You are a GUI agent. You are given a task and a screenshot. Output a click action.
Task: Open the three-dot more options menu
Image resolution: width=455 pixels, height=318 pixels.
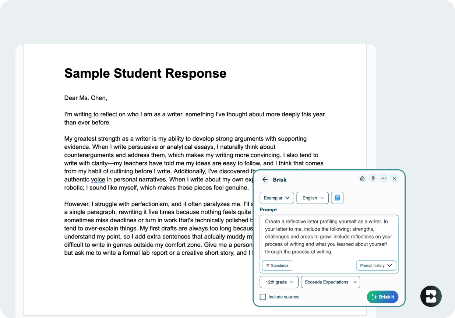click(384, 178)
